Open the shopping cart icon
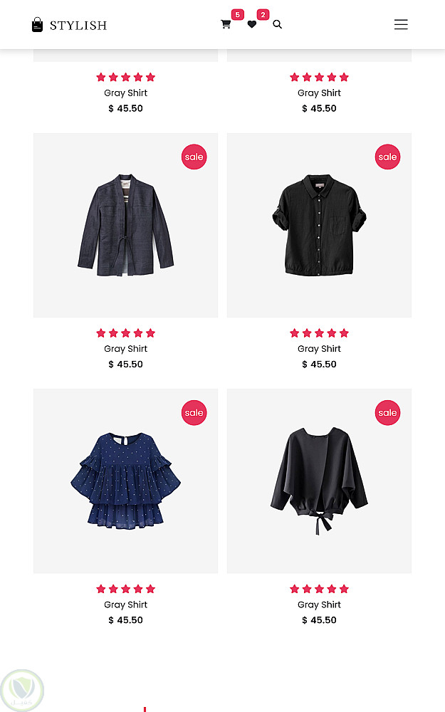This screenshot has height=712, width=445. point(226,24)
